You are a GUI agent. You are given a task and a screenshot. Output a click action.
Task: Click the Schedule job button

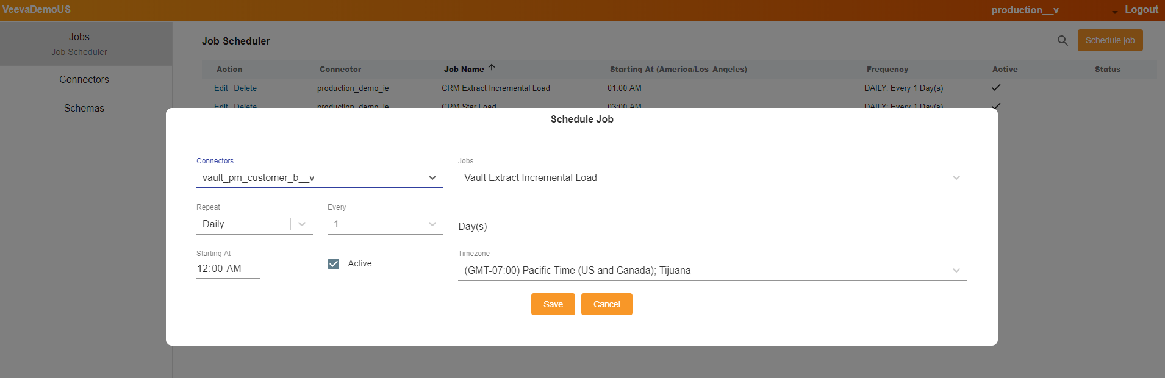[x=1109, y=41]
